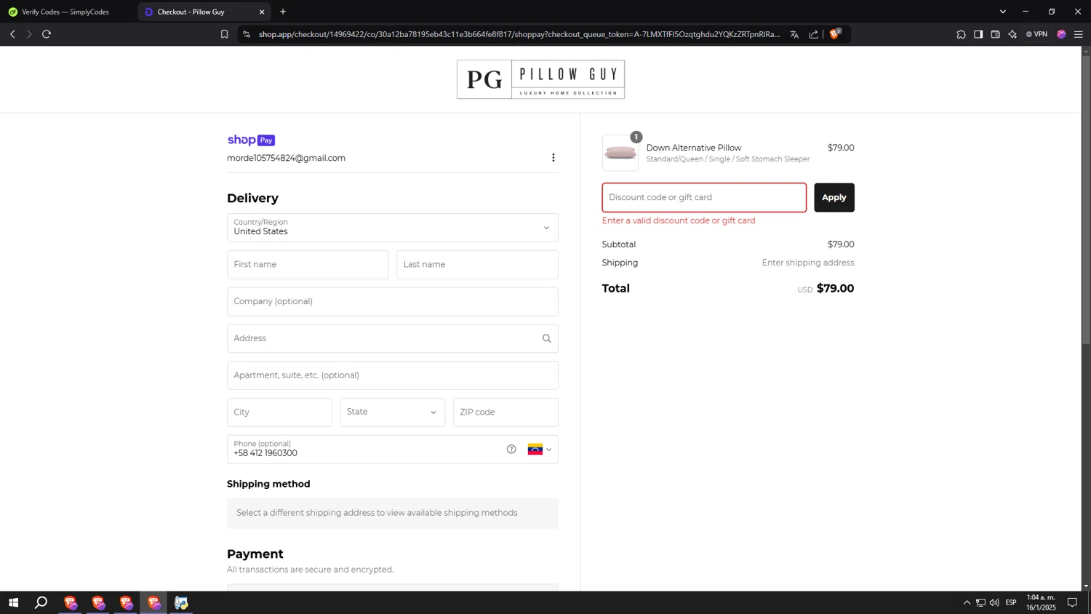Open a new browser tab
Viewport: 1091px width, 614px height.
point(283,12)
